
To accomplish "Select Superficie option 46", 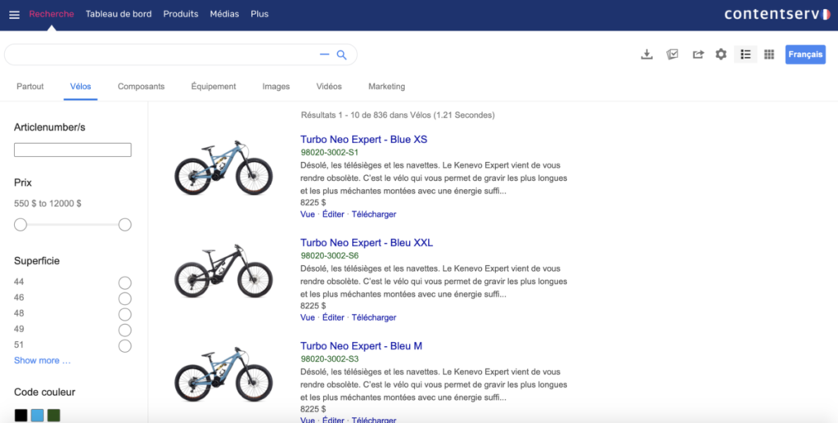I will tap(124, 299).
